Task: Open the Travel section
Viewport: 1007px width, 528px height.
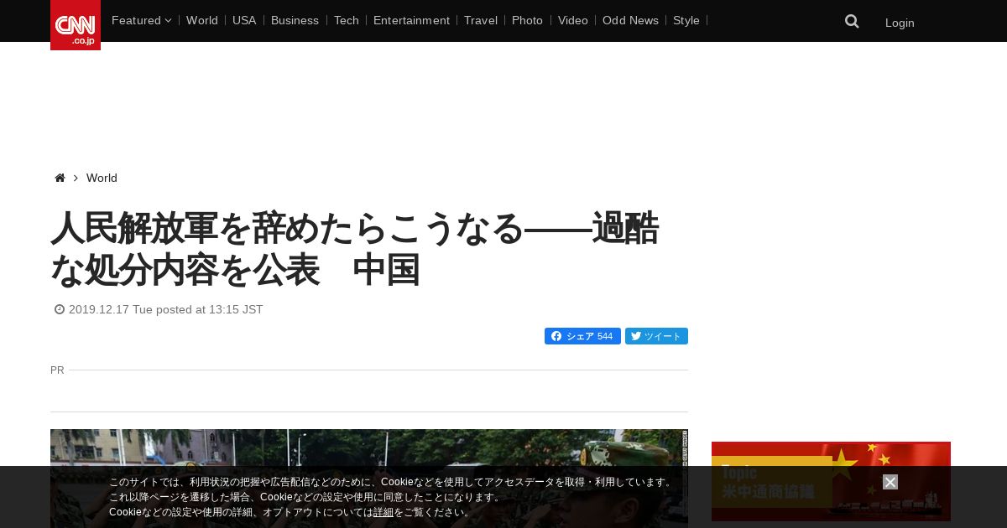Action: (481, 20)
